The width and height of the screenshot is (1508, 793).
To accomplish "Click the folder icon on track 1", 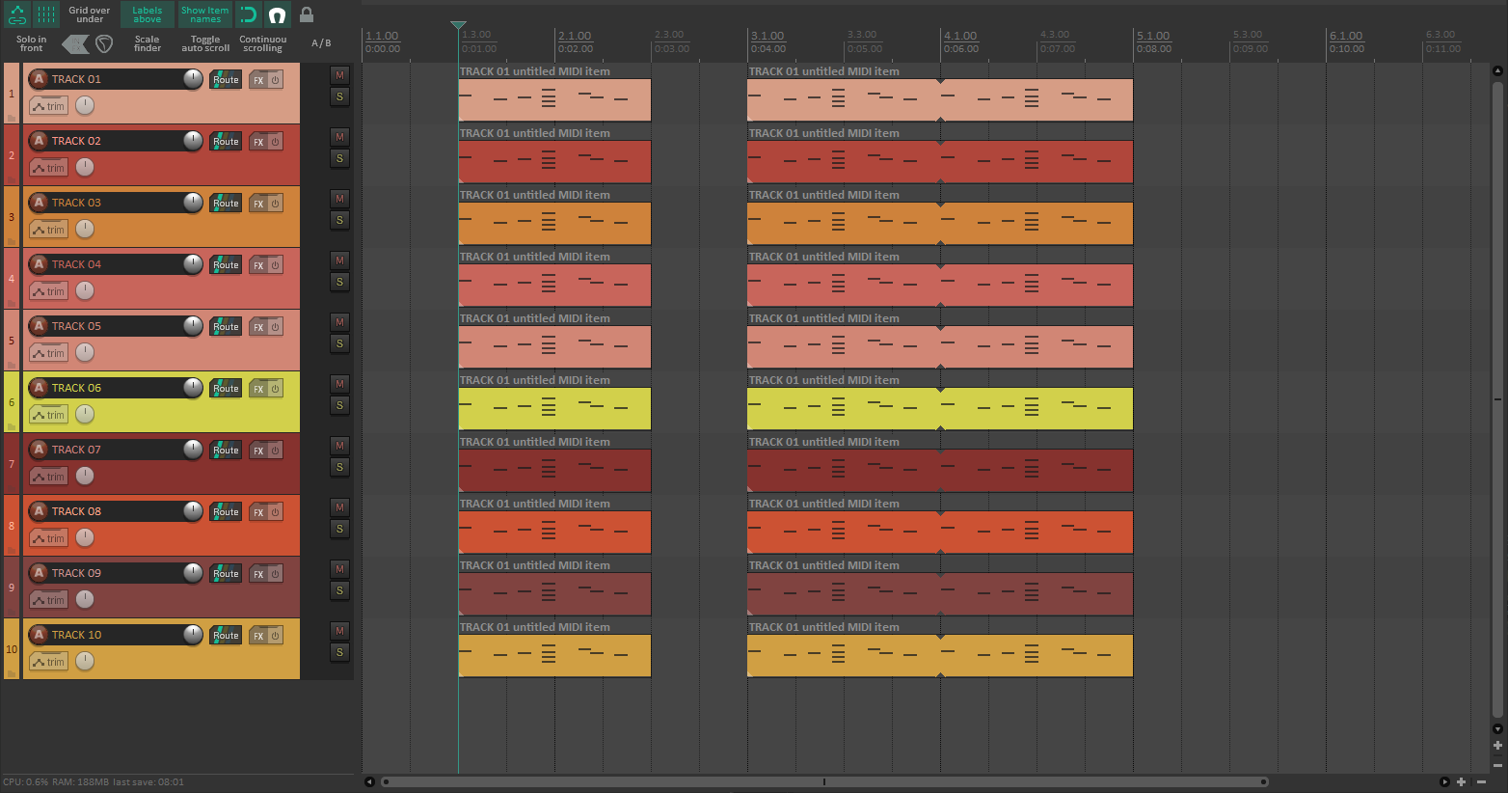I will tap(12, 118).
